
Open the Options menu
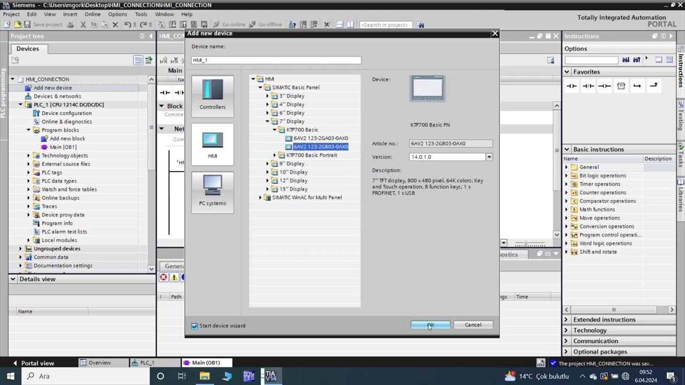click(117, 14)
